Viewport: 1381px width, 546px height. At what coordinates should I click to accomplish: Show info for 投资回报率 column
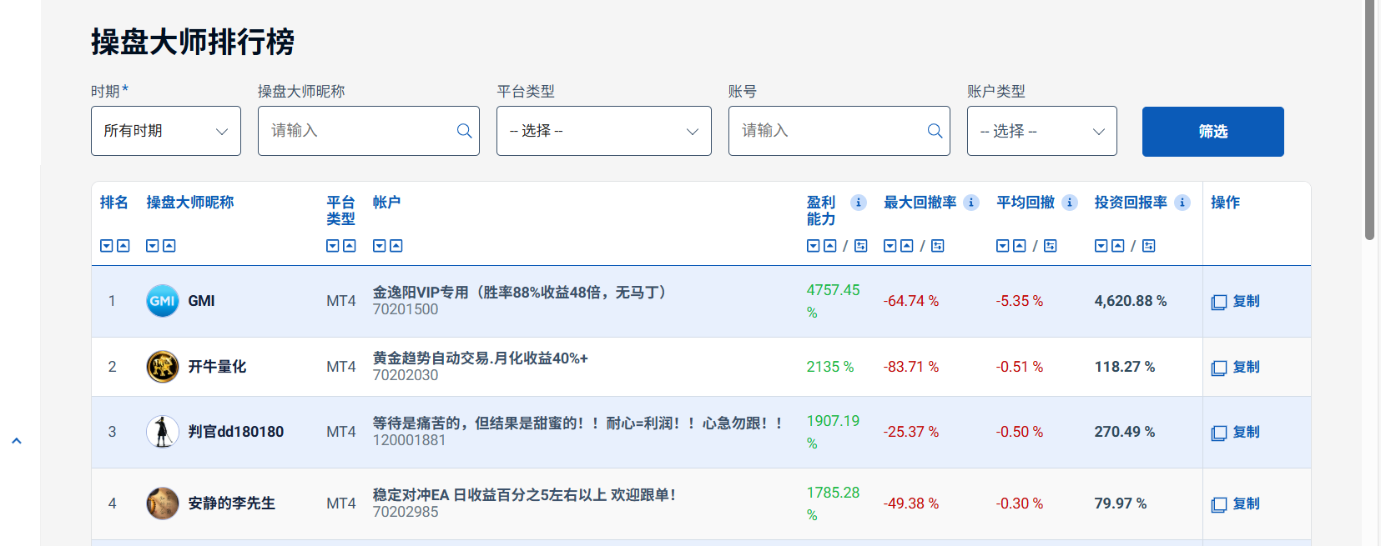pyautogui.click(x=1182, y=203)
